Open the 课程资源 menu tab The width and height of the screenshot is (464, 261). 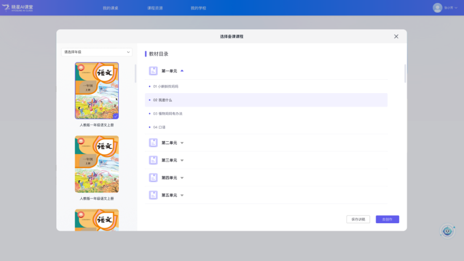coord(155,8)
